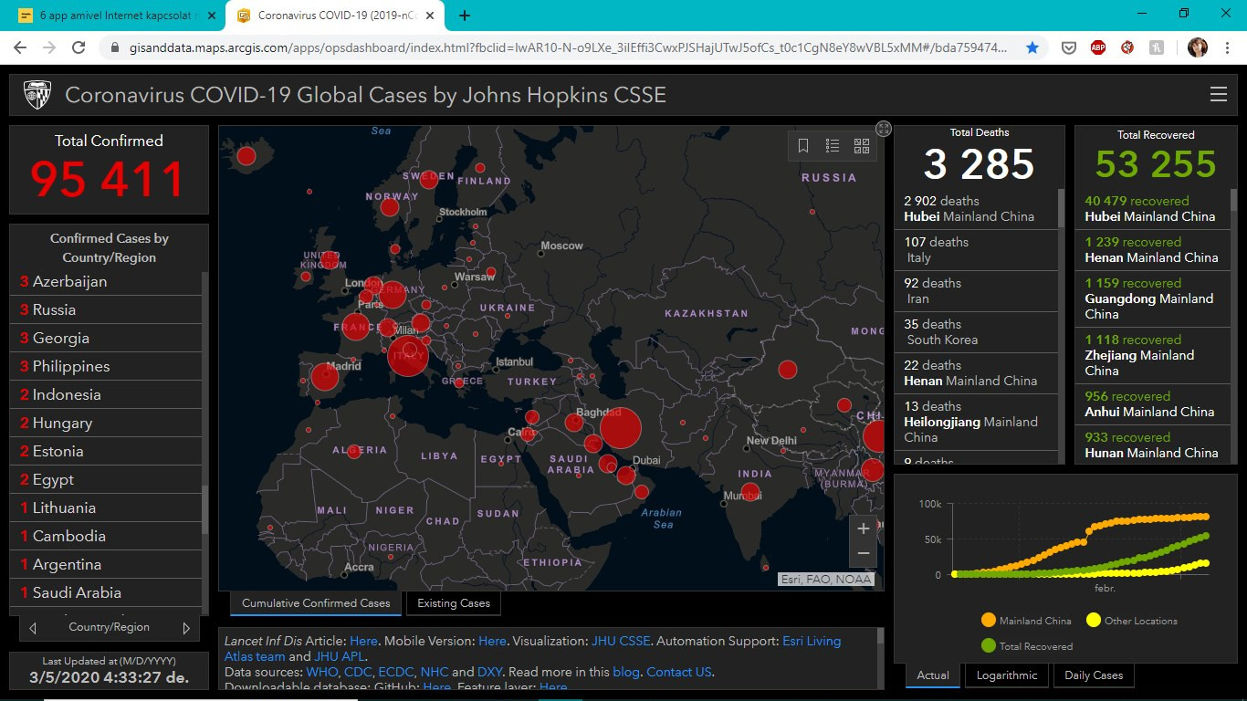
Task: Go back in the browser
Action: pyautogui.click(x=22, y=47)
